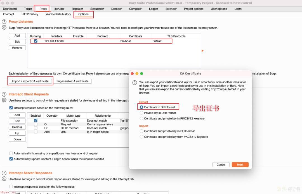Open HTTP history sub-tab
Screen dimensions: 302x194
[x=30, y=14]
